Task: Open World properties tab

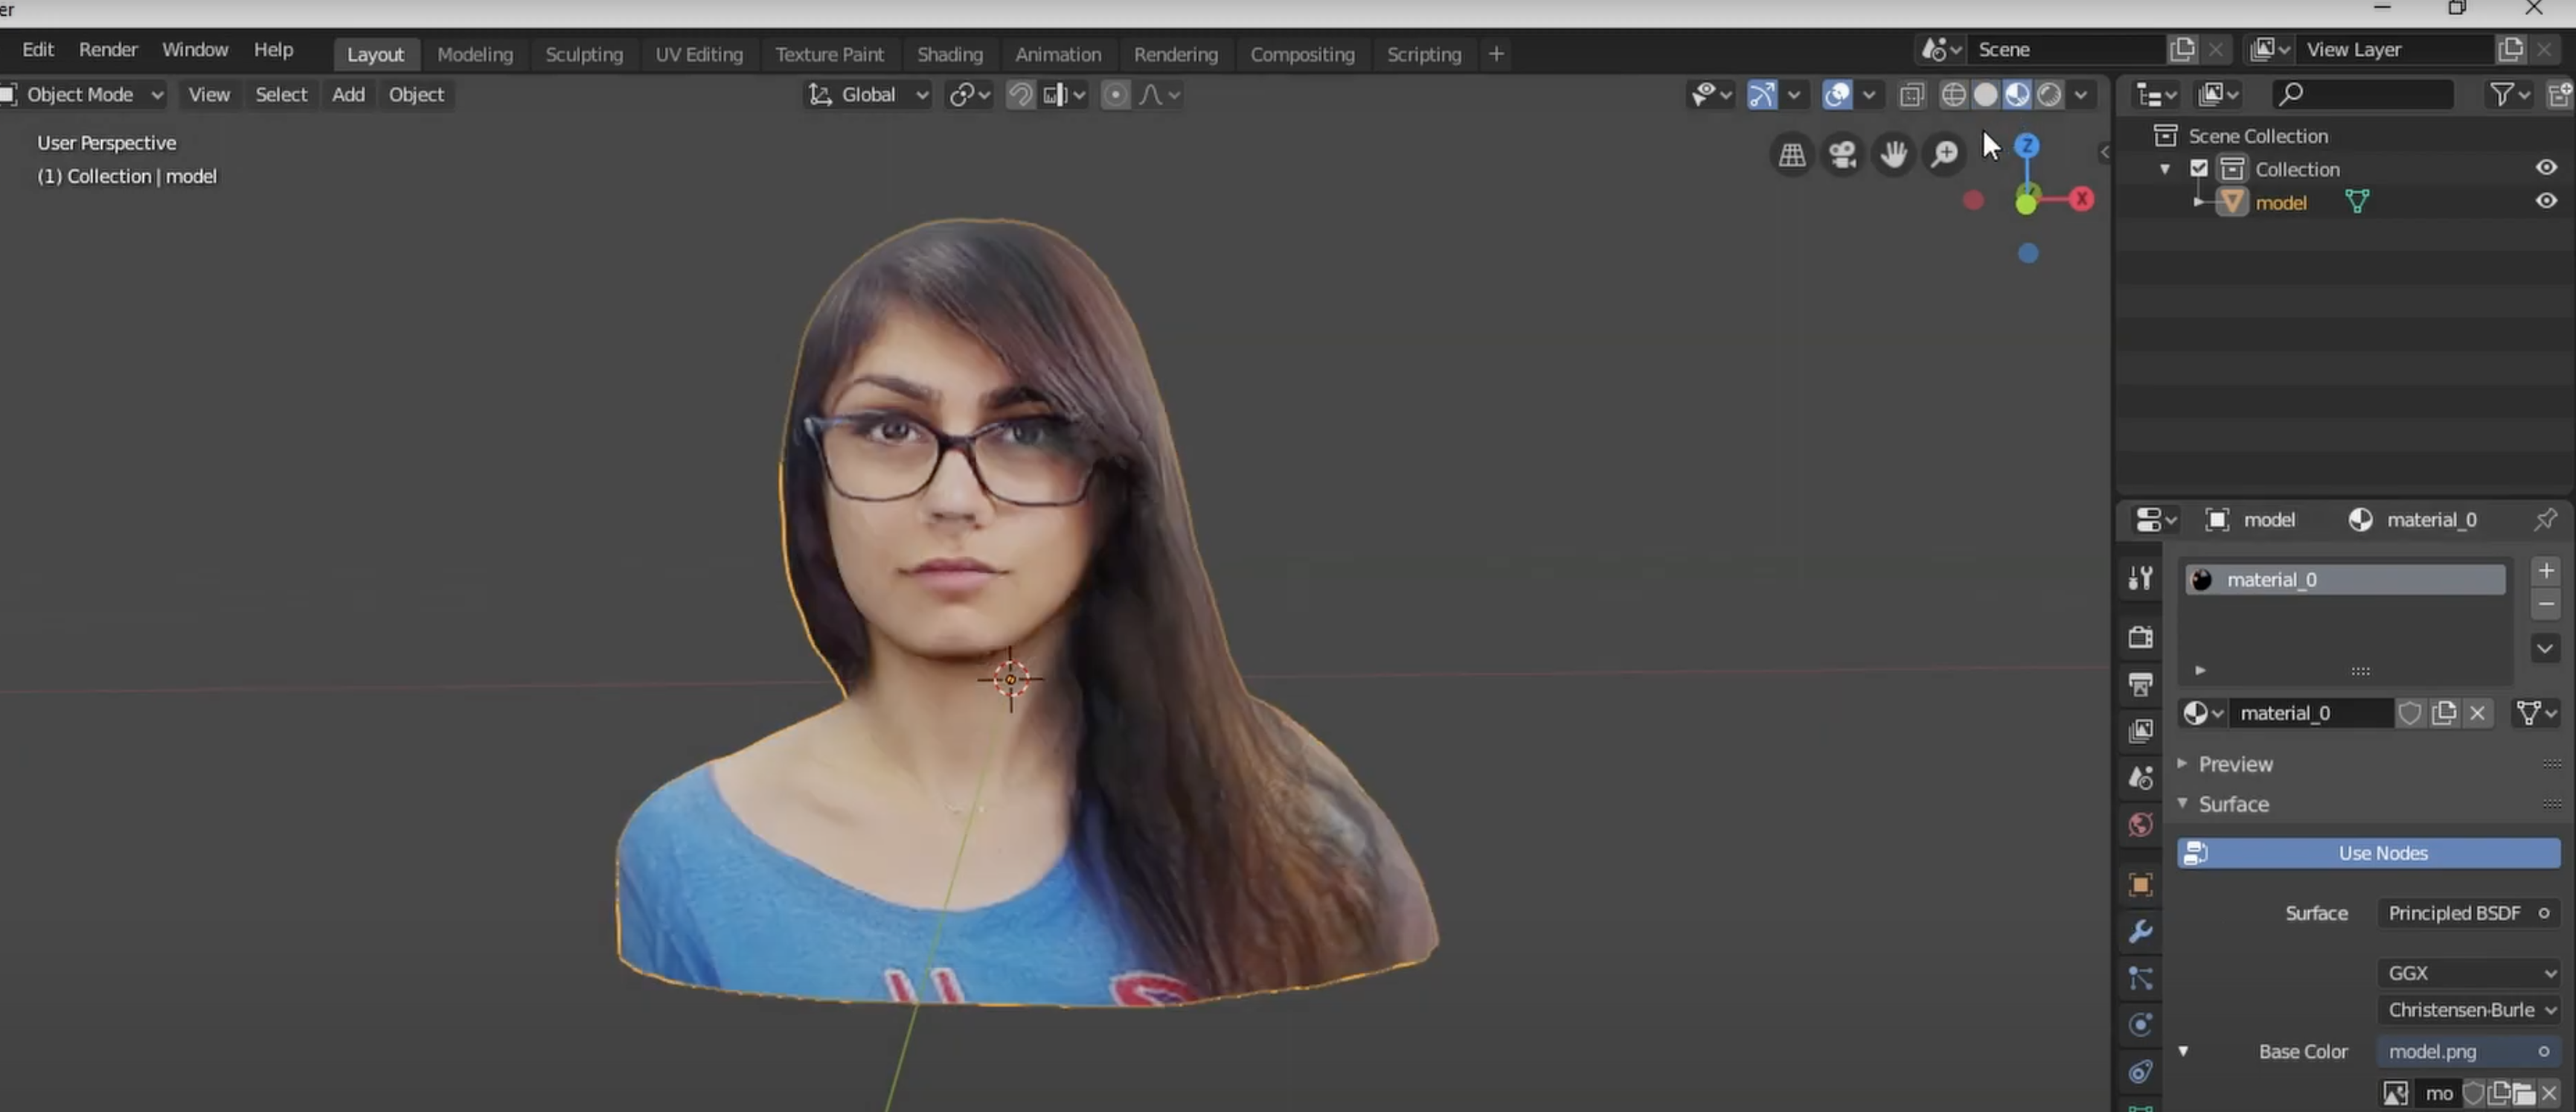Action: [2140, 825]
